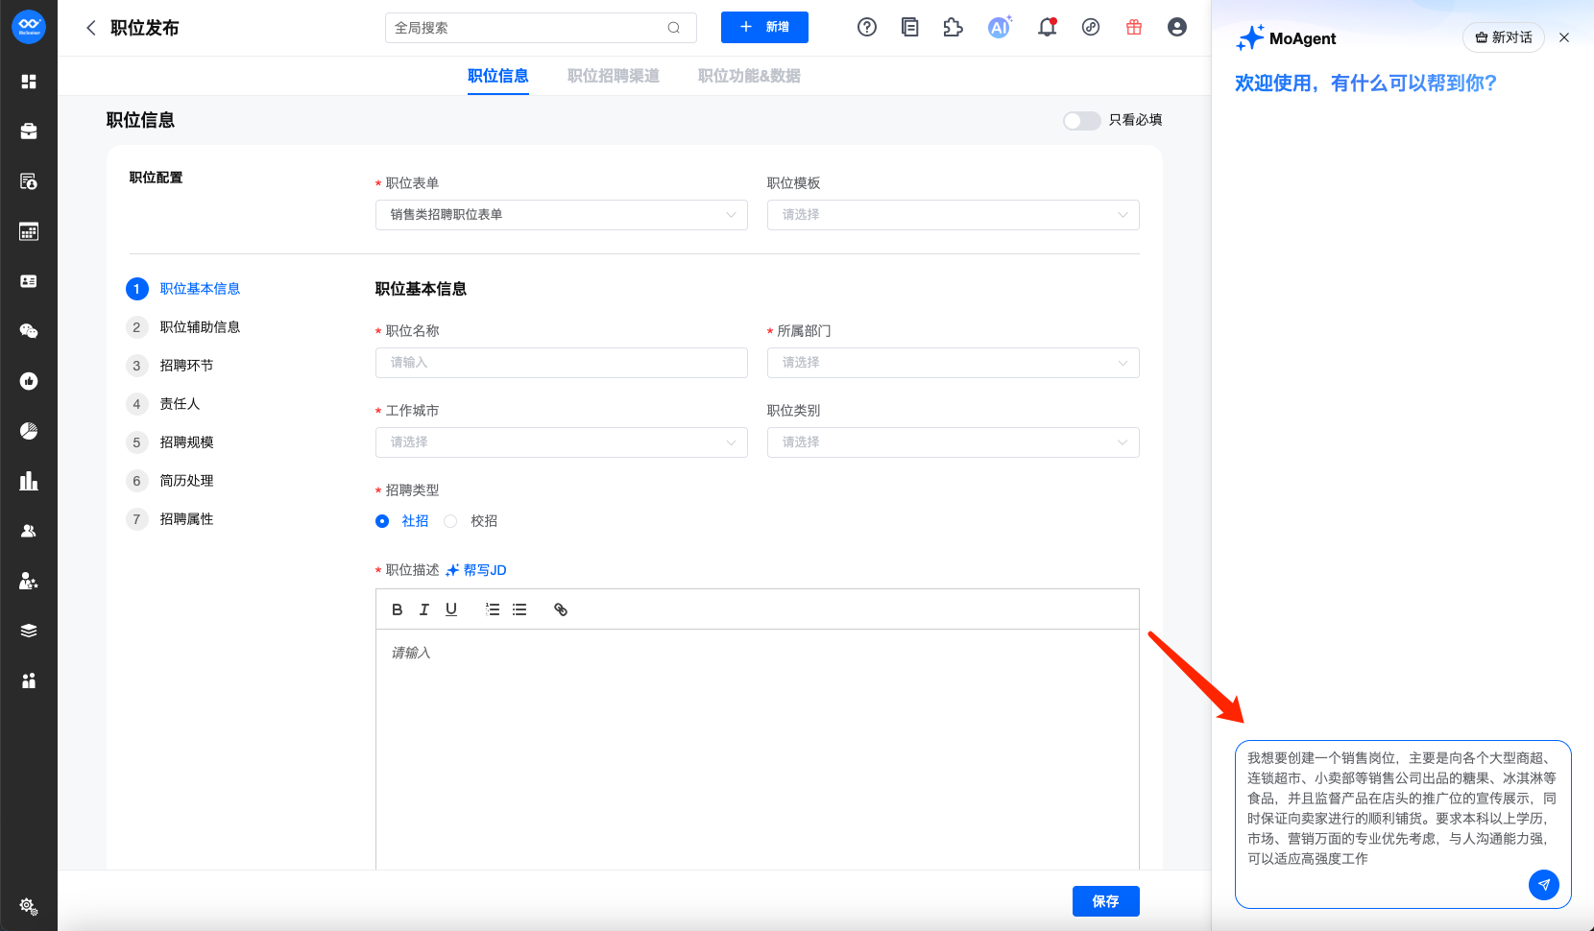
Task: Apply italic formatting in 职位描述 editor
Action: (424, 609)
